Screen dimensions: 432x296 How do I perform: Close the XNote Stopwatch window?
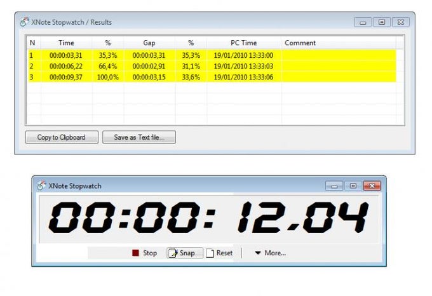tap(372, 186)
